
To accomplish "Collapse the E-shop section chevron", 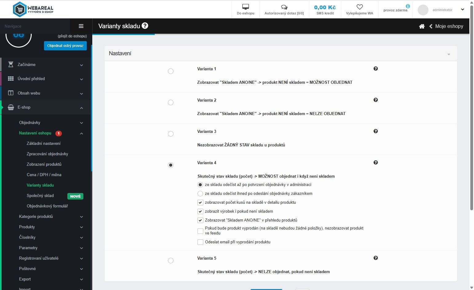I will point(82,108).
